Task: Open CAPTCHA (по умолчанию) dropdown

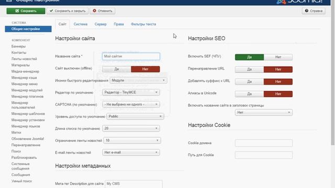Action: point(131,104)
